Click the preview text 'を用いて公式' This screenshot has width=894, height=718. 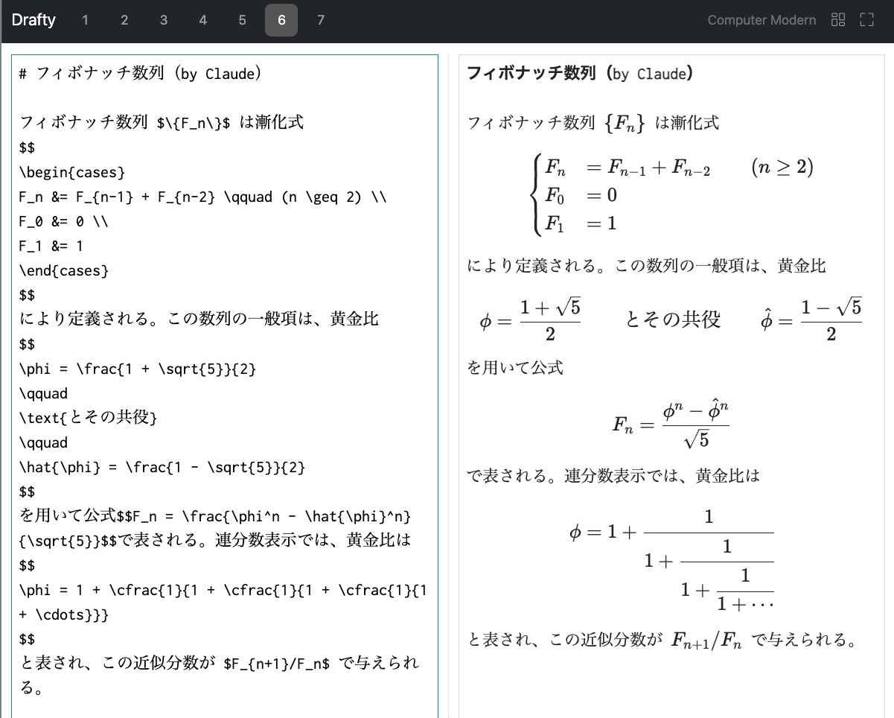coord(515,368)
